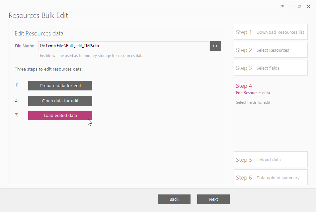Browse for file with the >> button

pos(215,46)
